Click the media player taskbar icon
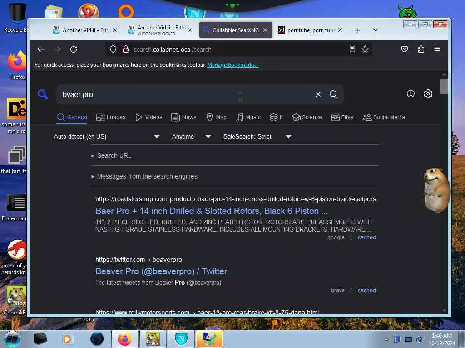The height and width of the screenshot is (348, 465). pyautogui.click(x=67, y=339)
